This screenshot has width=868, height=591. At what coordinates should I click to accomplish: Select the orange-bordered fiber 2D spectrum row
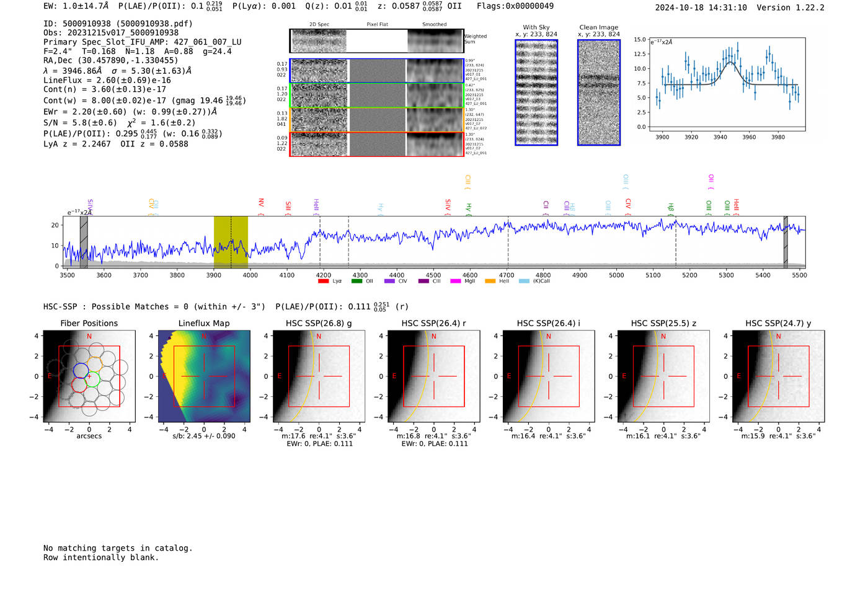(377, 120)
